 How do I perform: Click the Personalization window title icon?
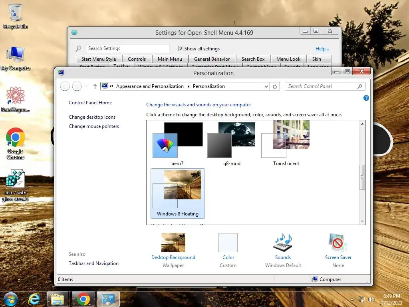coord(61,73)
